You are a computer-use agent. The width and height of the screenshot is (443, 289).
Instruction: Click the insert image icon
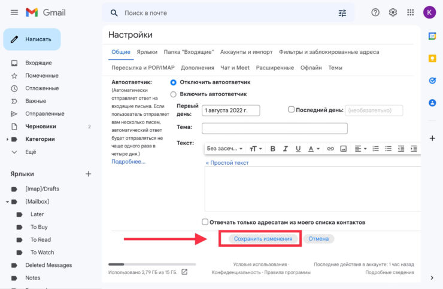click(x=344, y=149)
